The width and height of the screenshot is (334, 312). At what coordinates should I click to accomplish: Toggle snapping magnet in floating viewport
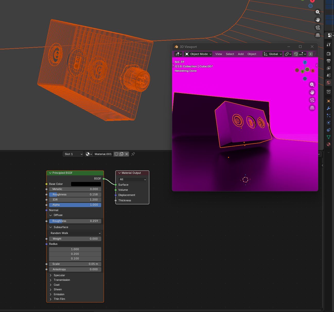(x=296, y=54)
